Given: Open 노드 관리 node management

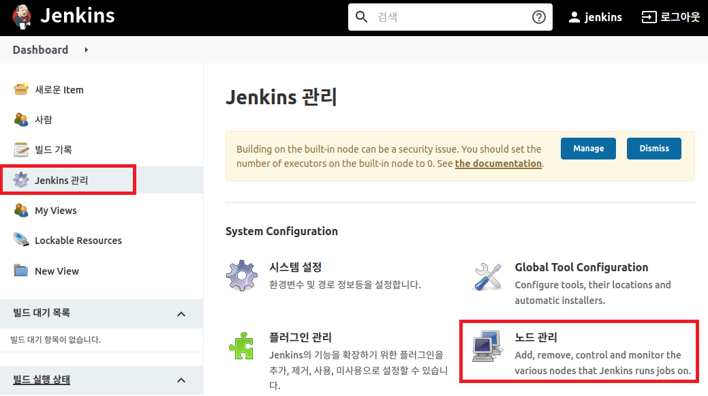Looking at the screenshot, I should [536, 337].
